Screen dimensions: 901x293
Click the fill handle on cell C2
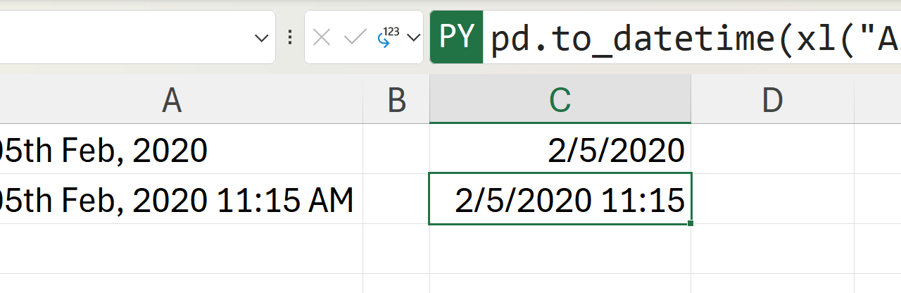[x=691, y=224]
